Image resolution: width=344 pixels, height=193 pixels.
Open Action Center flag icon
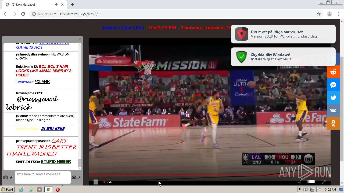click(318, 190)
